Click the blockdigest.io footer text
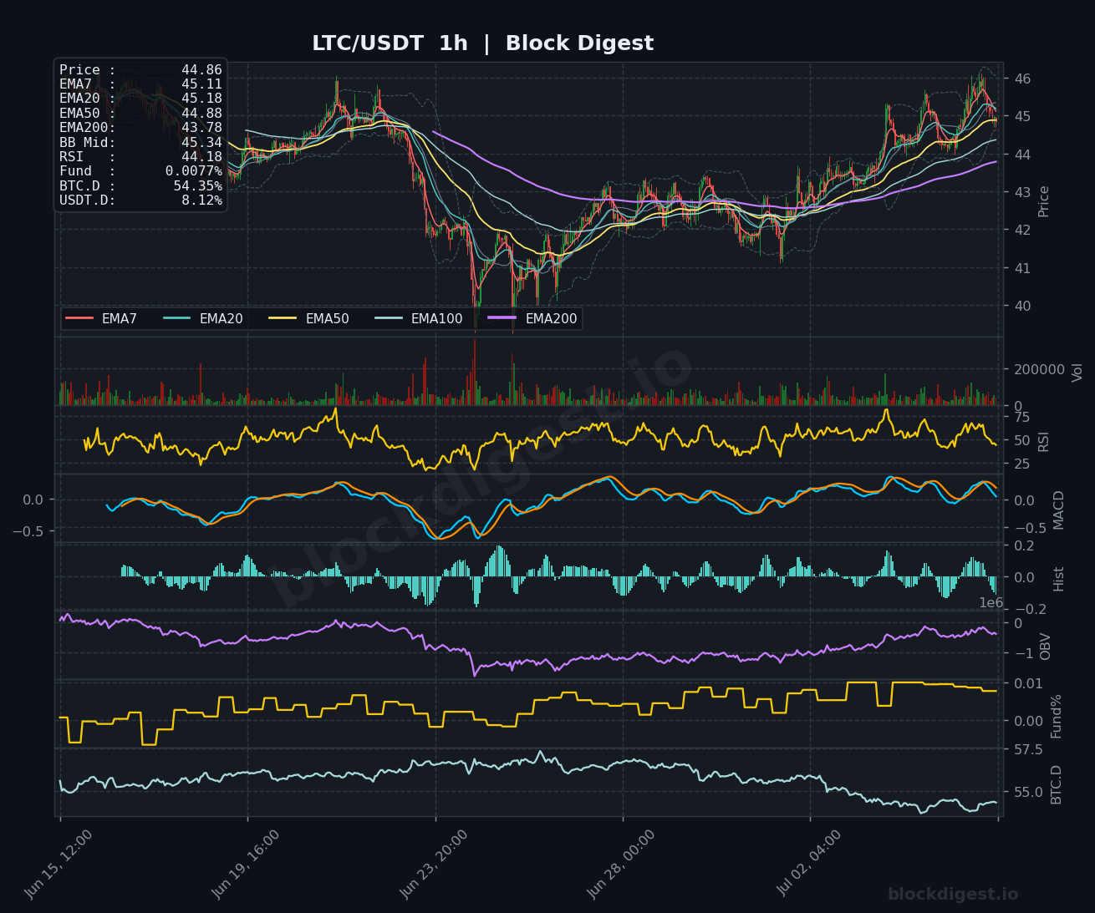Viewport: 1095px width, 913px height. (x=953, y=895)
